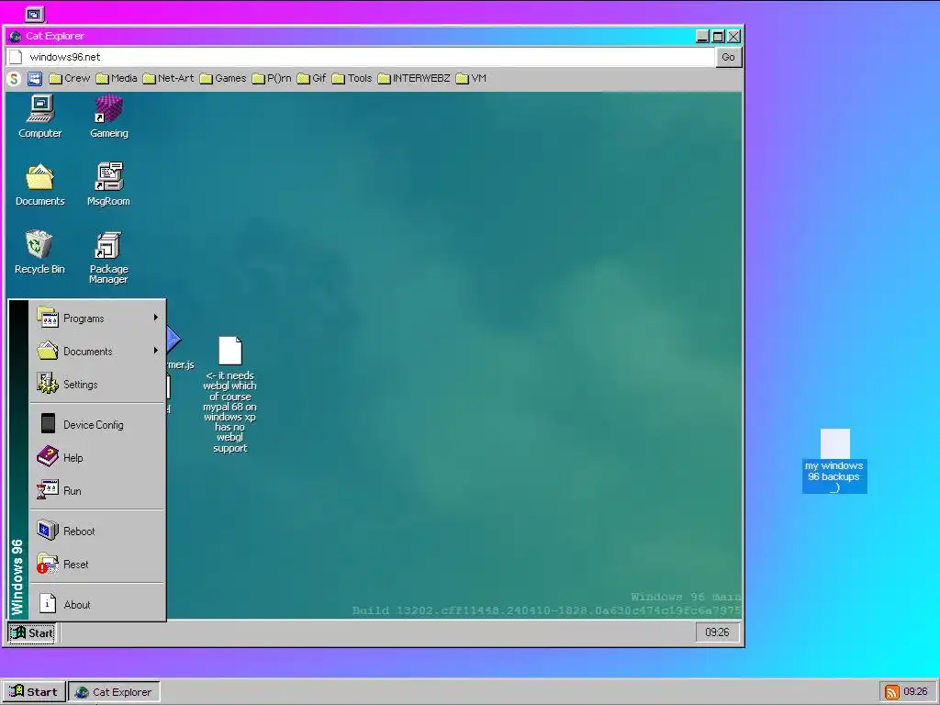
Task: Choose Settings from Start menu
Action: (x=97, y=385)
